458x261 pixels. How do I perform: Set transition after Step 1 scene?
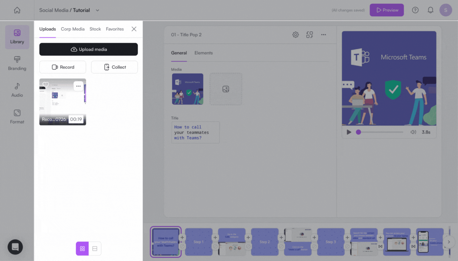(x=215, y=246)
